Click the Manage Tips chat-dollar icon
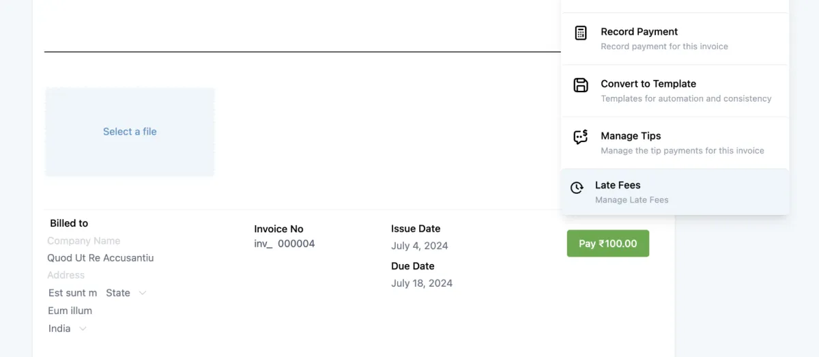 (x=581, y=137)
